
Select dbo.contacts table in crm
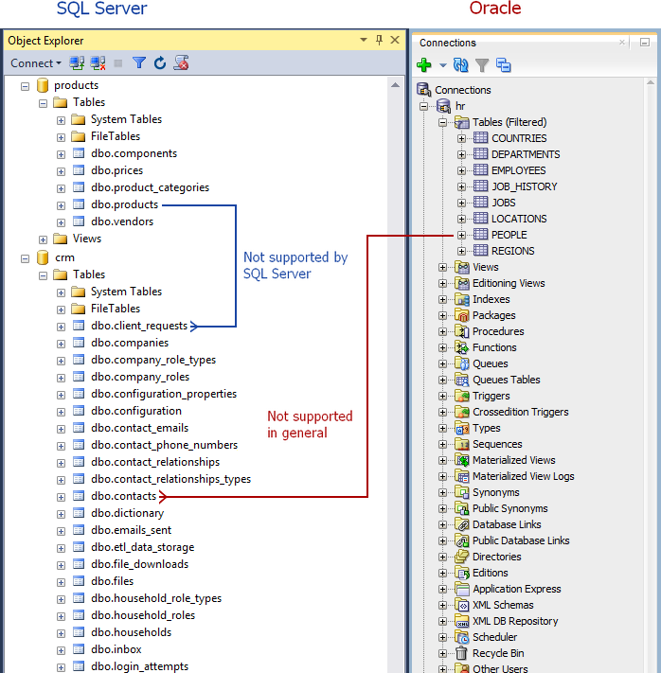[123, 496]
